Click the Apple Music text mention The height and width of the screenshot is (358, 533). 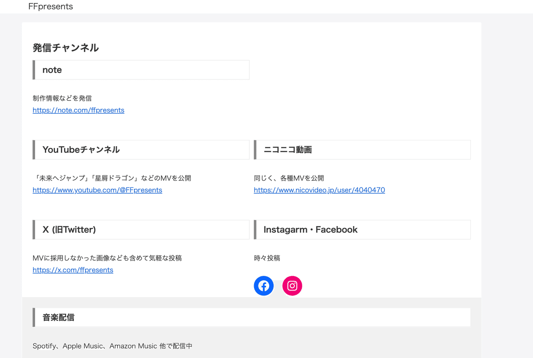83,346
